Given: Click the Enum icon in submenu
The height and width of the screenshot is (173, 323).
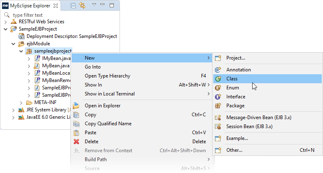Looking at the screenshot, I should (x=218, y=88).
